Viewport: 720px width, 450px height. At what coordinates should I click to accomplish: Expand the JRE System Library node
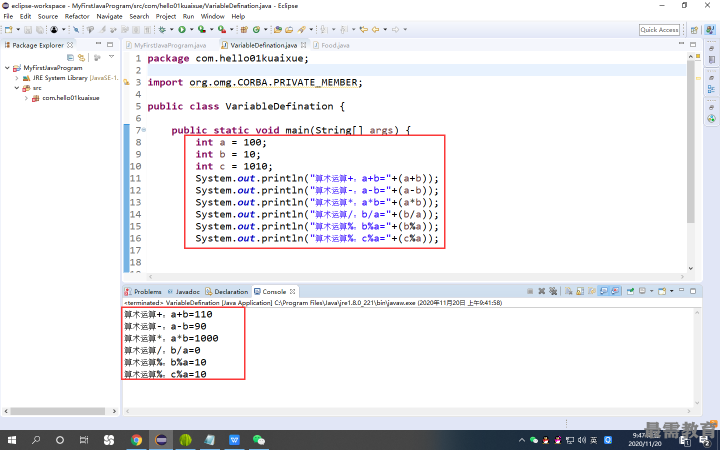click(x=16, y=78)
